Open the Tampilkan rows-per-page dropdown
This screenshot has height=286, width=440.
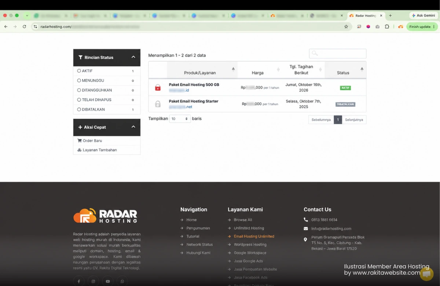(180, 119)
